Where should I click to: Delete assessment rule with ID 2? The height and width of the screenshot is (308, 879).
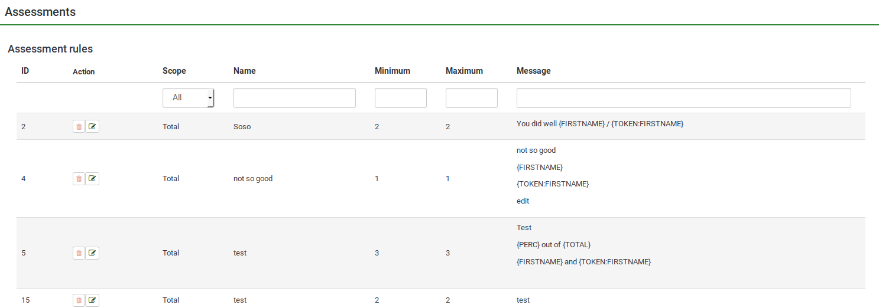tap(79, 126)
